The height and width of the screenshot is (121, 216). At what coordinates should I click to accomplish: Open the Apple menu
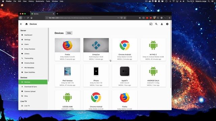pos(3,1)
